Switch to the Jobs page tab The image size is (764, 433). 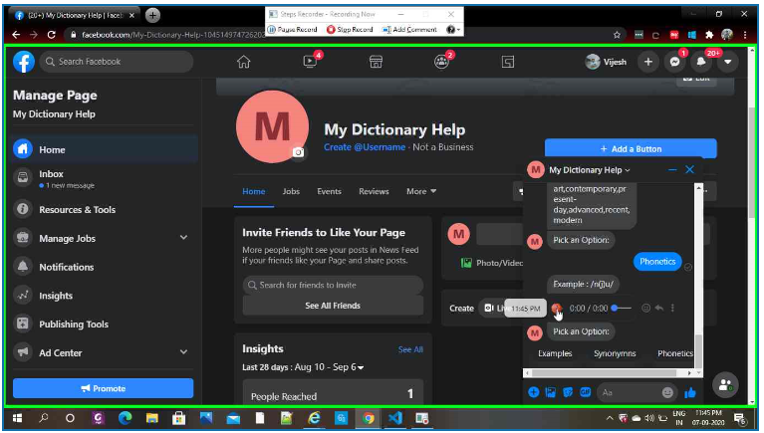(291, 191)
